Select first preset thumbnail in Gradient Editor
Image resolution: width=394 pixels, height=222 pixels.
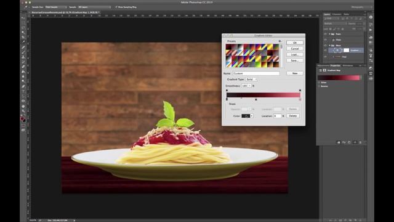228,47
